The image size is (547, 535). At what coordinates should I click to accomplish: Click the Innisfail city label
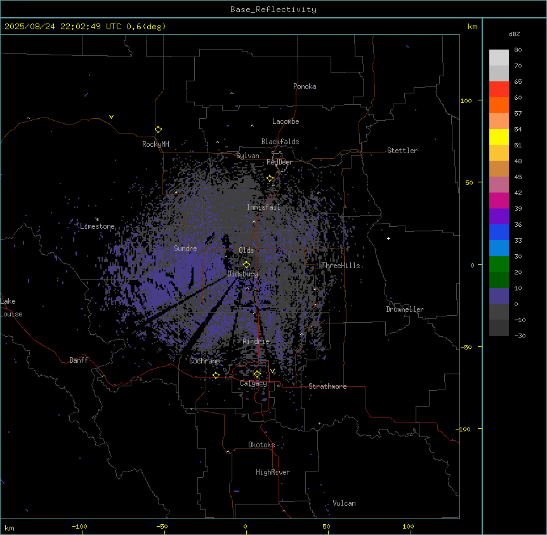(x=263, y=207)
